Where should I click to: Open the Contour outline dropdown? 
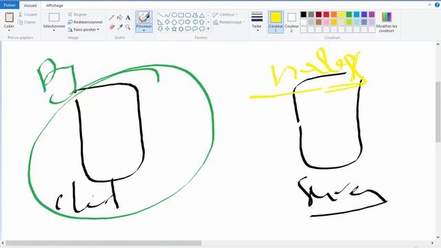click(x=225, y=14)
